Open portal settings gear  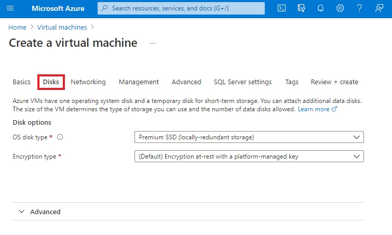click(340, 8)
